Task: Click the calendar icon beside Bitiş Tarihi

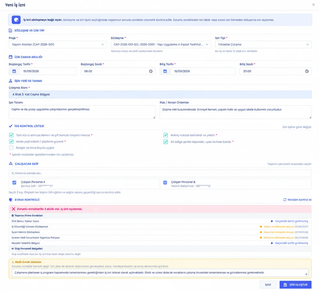Action: coord(165,71)
